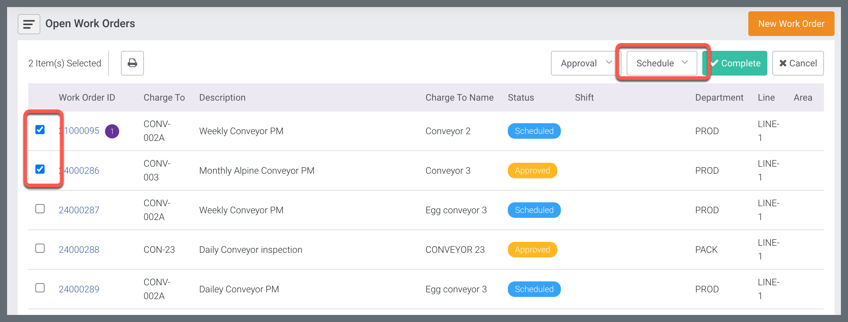Click the Open Work Orders page title
The height and width of the screenshot is (322, 848).
90,24
